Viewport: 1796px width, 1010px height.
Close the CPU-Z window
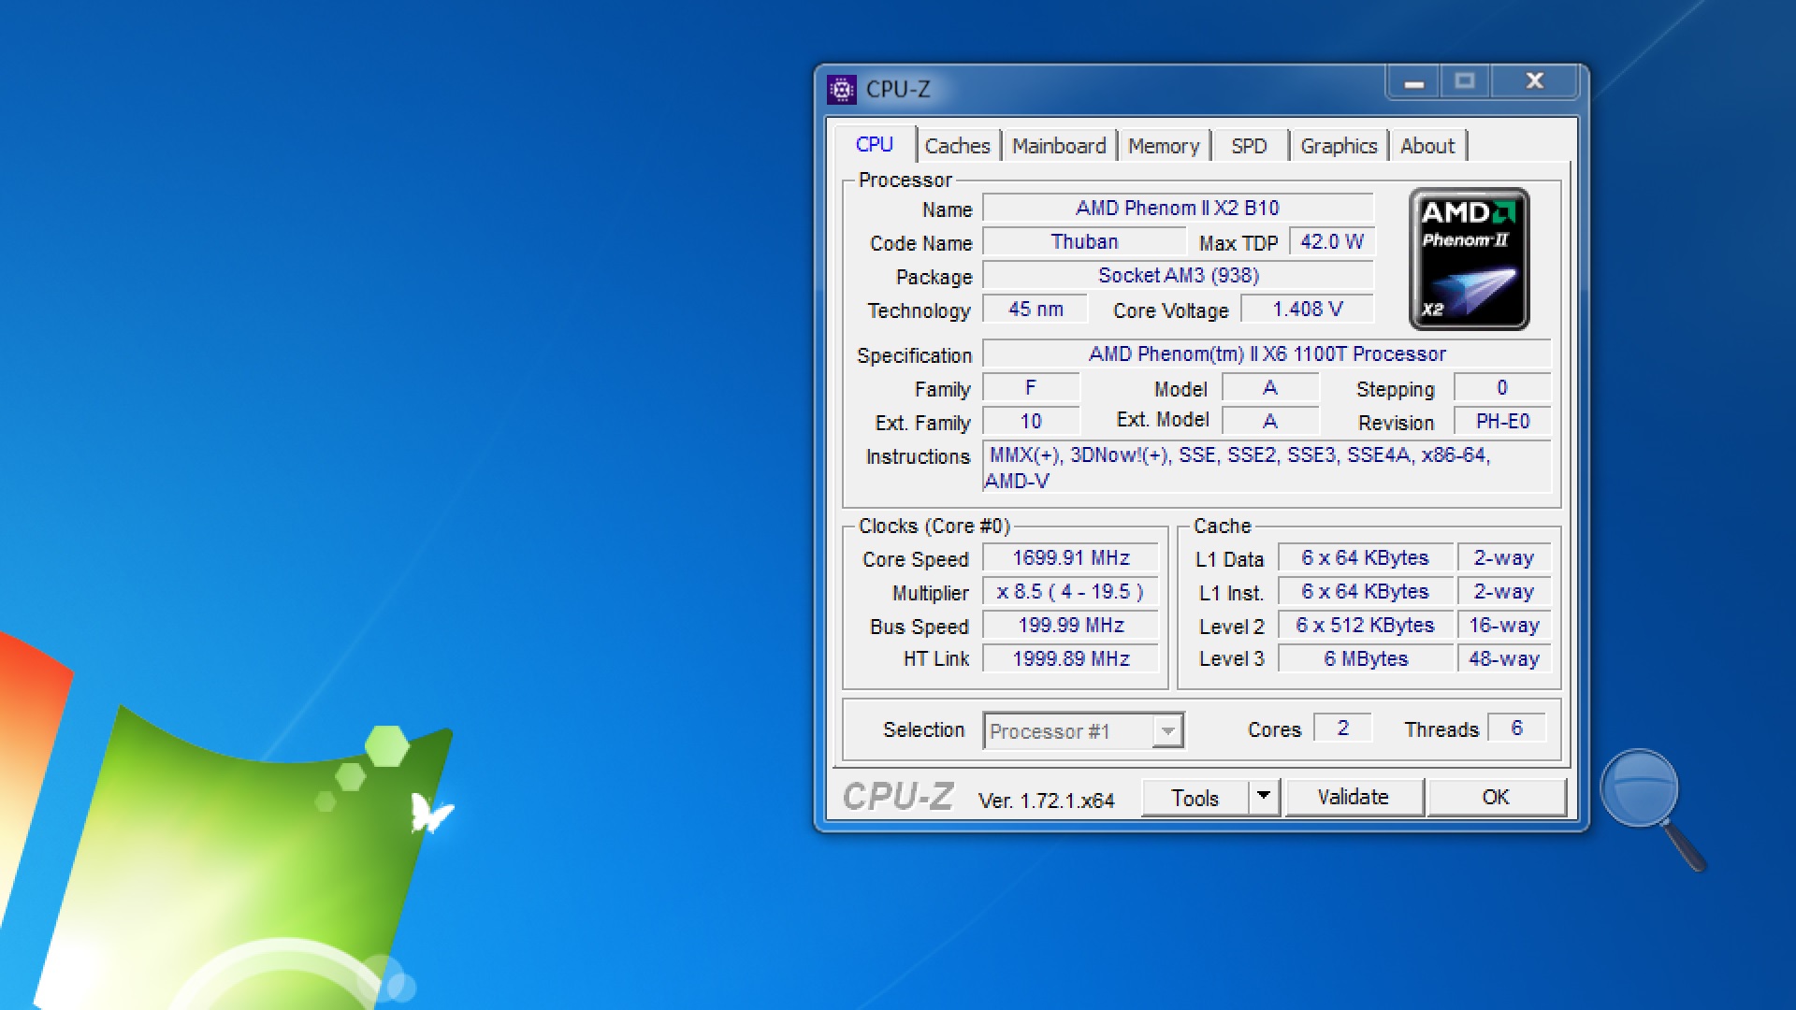[1534, 82]
